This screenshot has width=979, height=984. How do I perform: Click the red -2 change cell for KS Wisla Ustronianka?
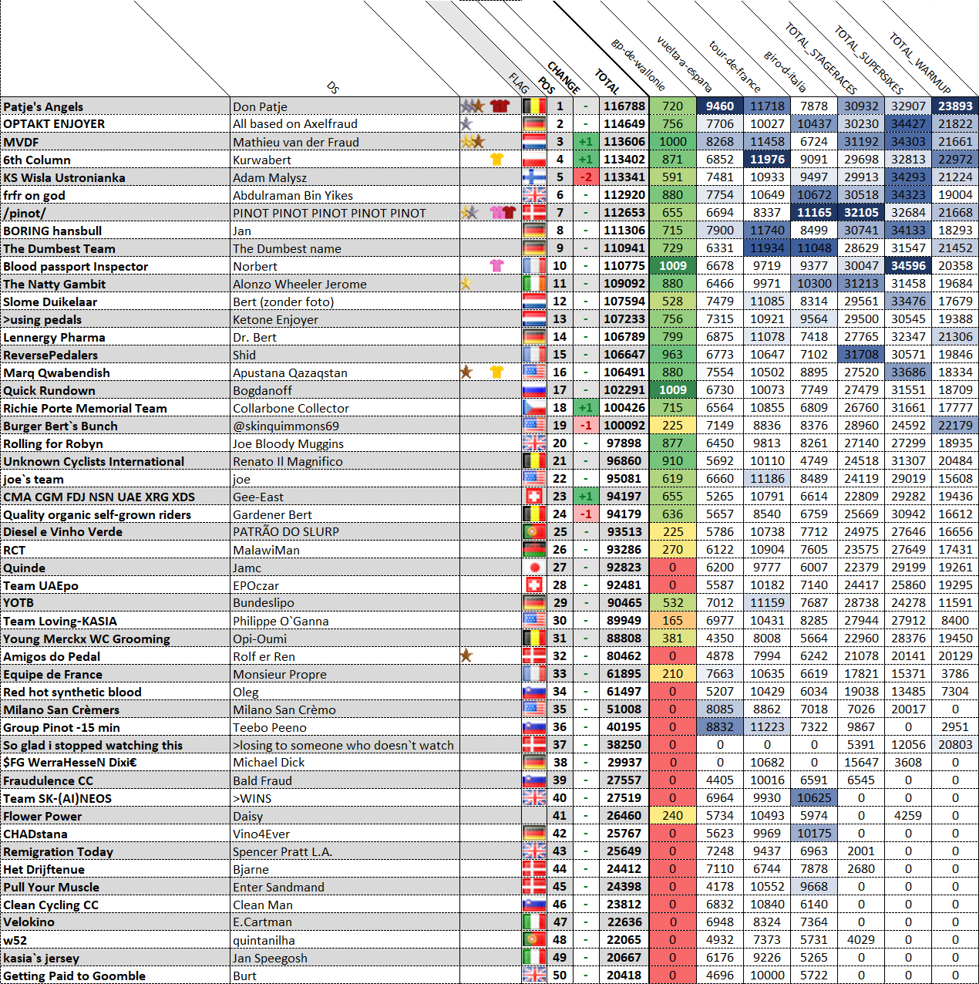click(x=586, y=177)
